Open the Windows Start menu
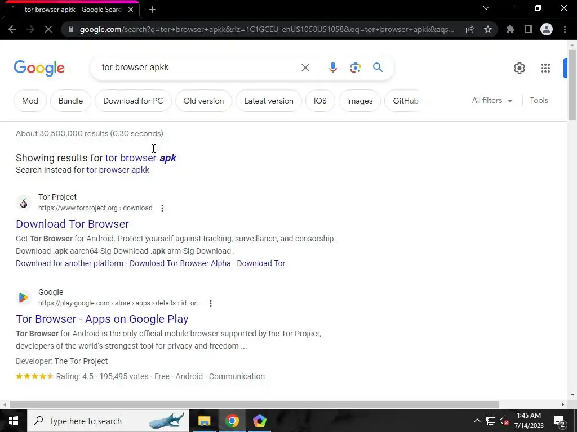577x432 pixels. pos(14,421)
